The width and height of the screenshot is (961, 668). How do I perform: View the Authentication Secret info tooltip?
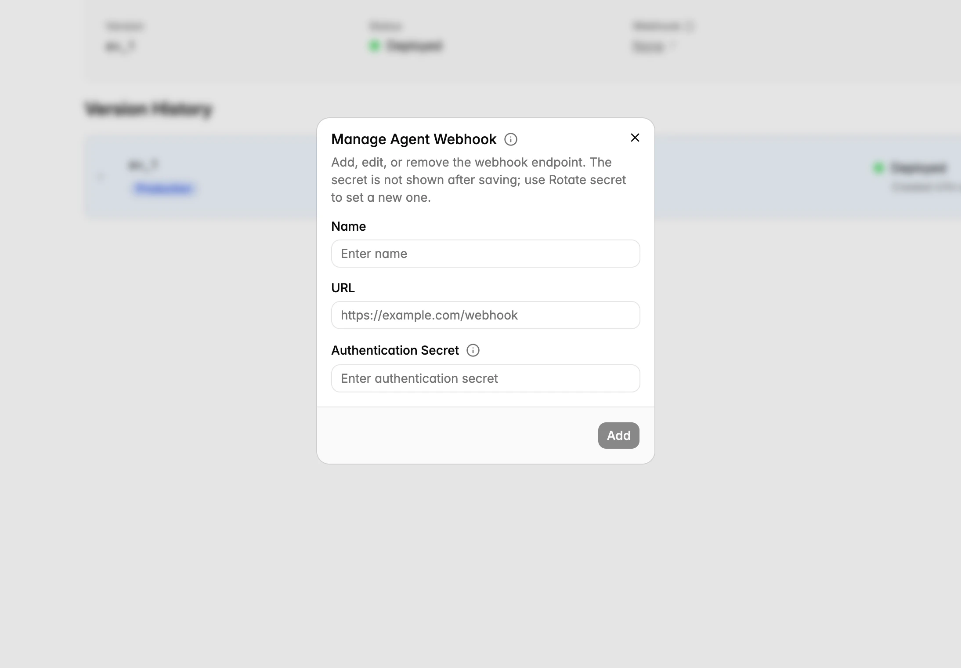tap(473, 350)
